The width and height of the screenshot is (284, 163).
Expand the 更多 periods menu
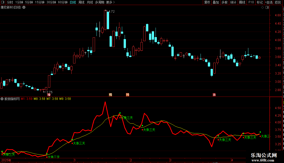(x=111, y=2)
